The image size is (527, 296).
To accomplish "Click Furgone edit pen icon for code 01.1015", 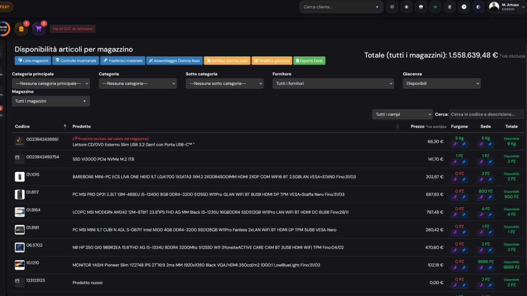I will tap(464, 180).
